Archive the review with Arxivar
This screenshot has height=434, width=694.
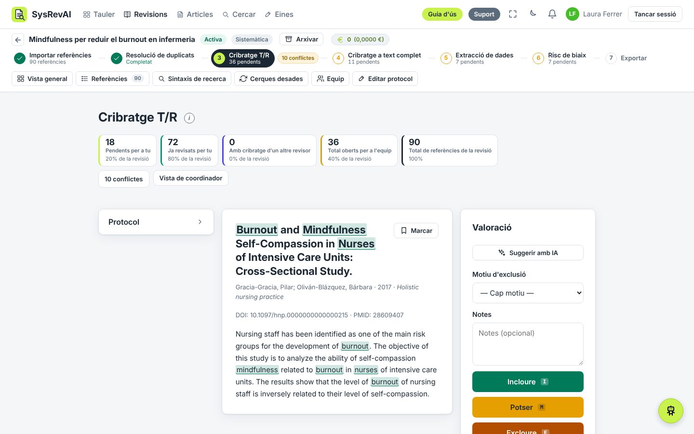click(302, 40)
